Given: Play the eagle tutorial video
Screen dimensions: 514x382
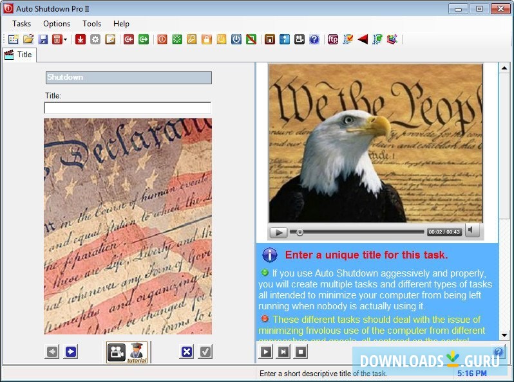Looking at the screenshot, I should [x=278, y=232].
